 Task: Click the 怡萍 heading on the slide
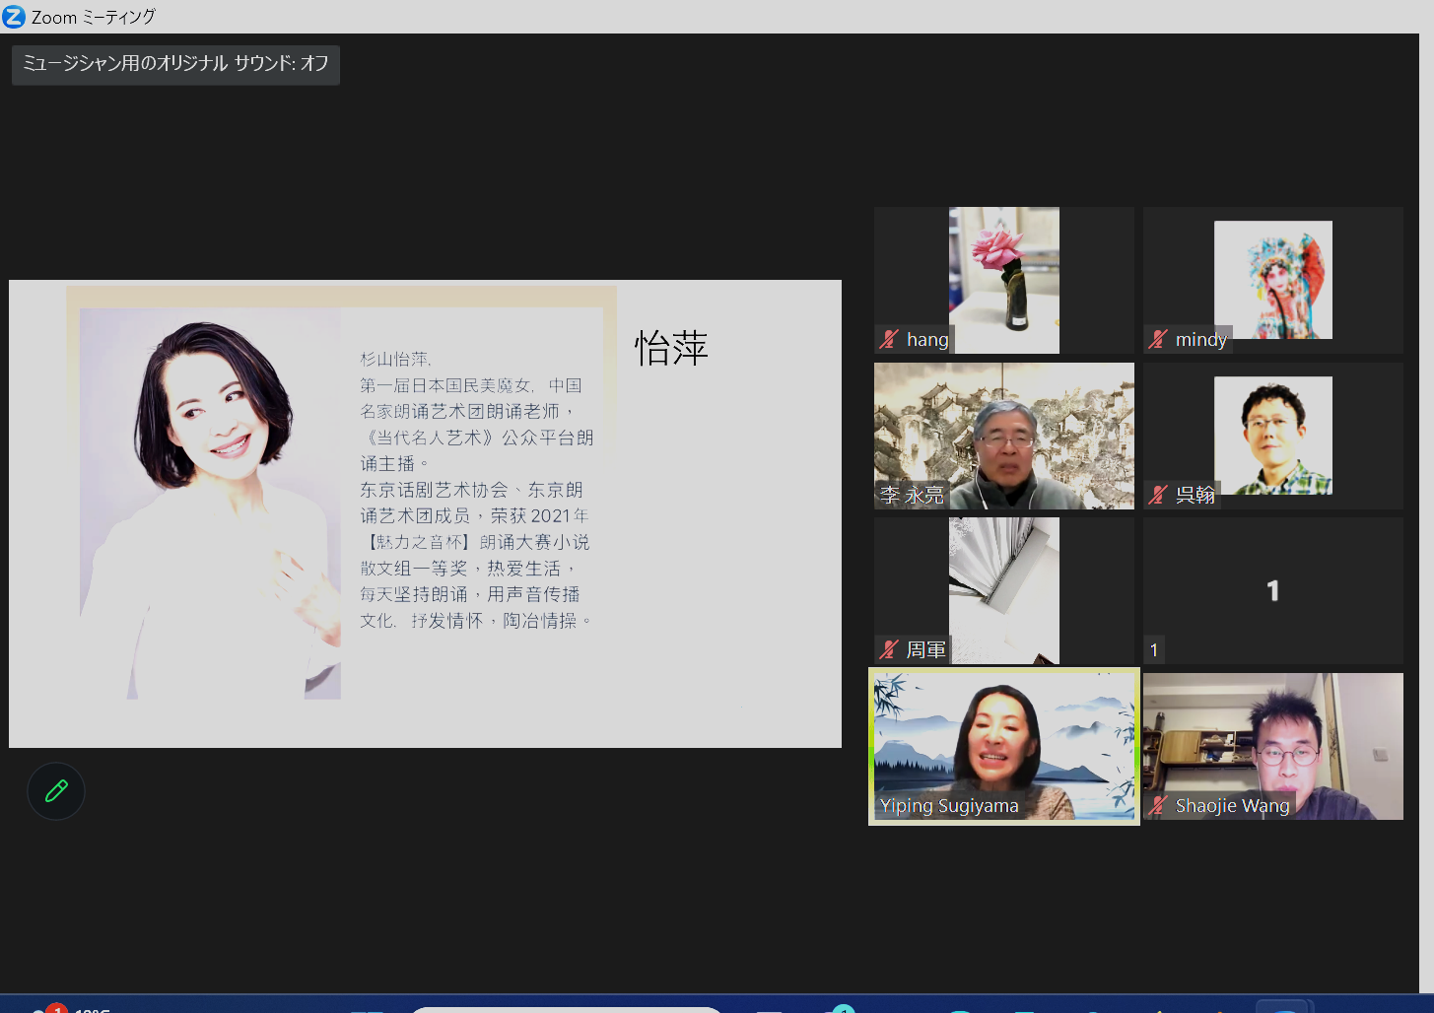point(671,349)
